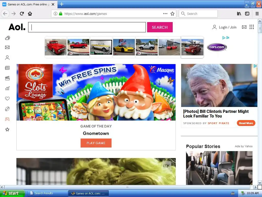The image size is (262, 197).
Task: Click horizontal scrollbar right arrow
Action: coord(255,187)
